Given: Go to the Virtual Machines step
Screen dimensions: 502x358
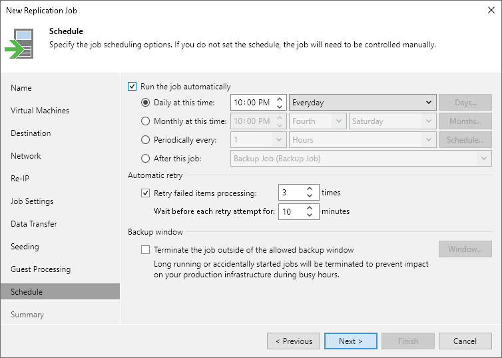Looking at the screenshot, I should click(40, 111).
